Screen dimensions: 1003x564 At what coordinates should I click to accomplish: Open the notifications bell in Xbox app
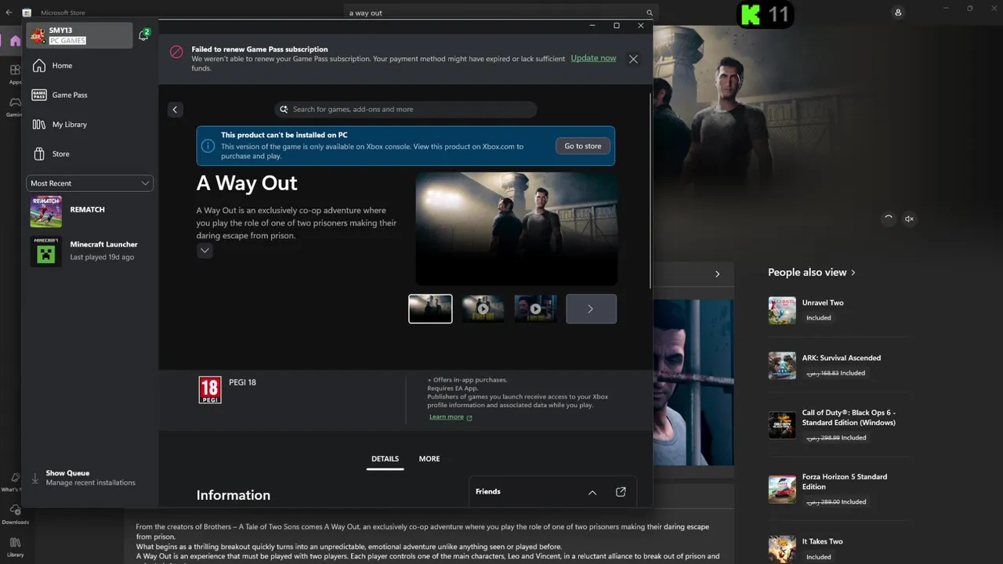point(143,35)
